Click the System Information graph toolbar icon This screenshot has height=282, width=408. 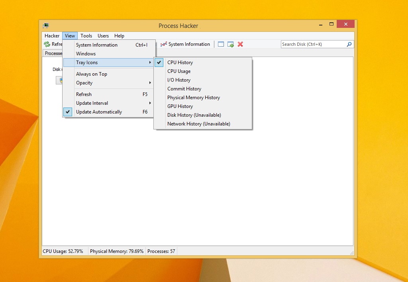(x=163, y=44)
